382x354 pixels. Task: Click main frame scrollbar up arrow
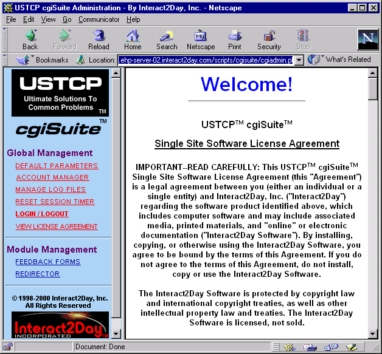[373, 73]
